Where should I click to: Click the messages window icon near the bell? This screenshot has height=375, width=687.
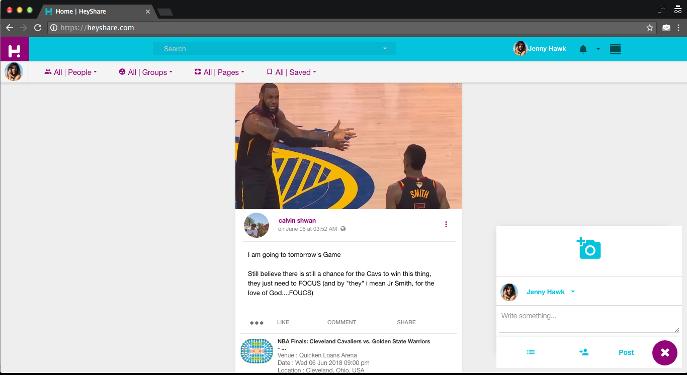point(615,49)
